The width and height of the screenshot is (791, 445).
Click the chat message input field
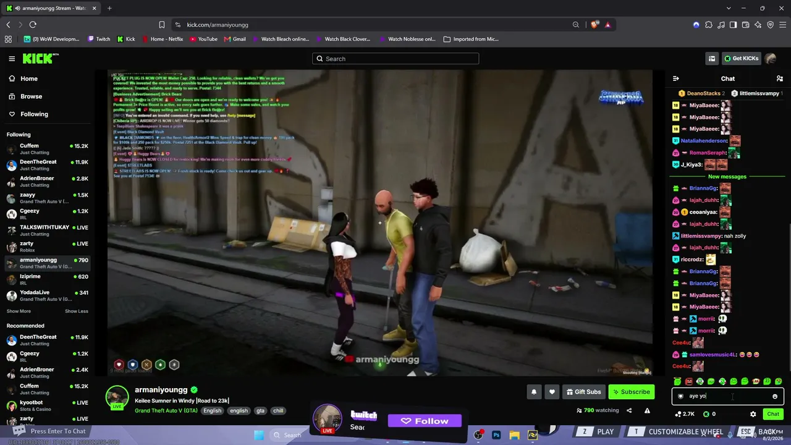point(727,396)
